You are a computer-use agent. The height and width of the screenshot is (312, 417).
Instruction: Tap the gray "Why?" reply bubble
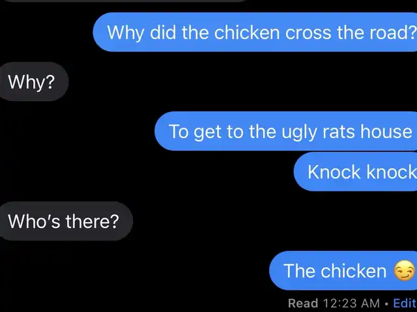point(33,81)
